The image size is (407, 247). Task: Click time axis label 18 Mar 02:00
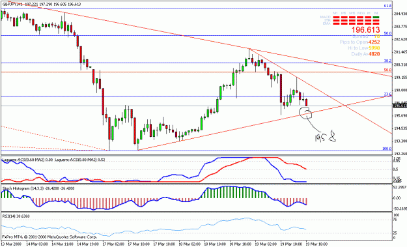(x=189, y=244)
